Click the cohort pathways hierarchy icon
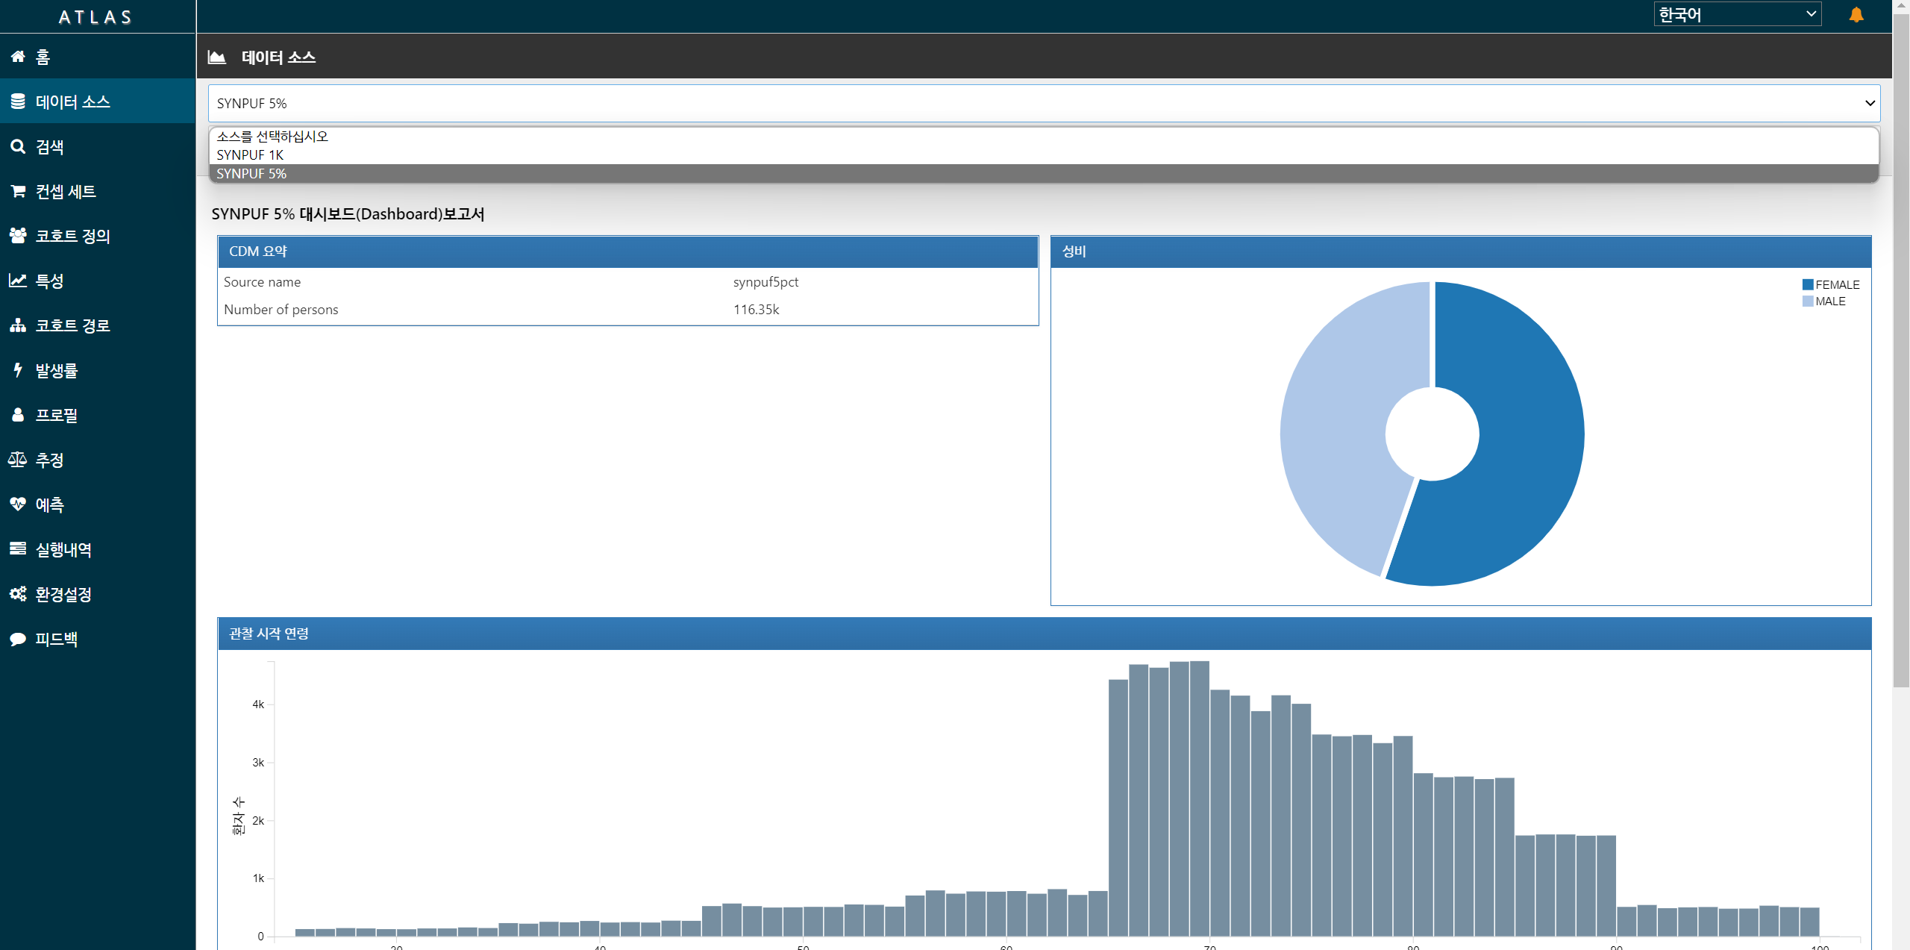The height and width of the screenshot is (950, 1910). pyautogui.click(x=18, y=325)
